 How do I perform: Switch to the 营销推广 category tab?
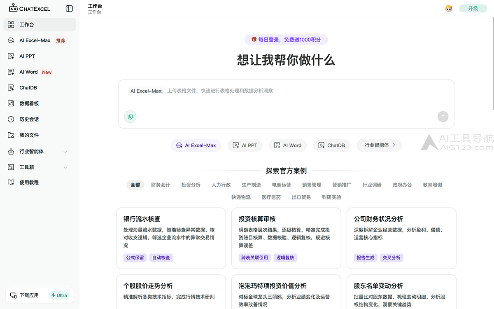pos(342,185)
